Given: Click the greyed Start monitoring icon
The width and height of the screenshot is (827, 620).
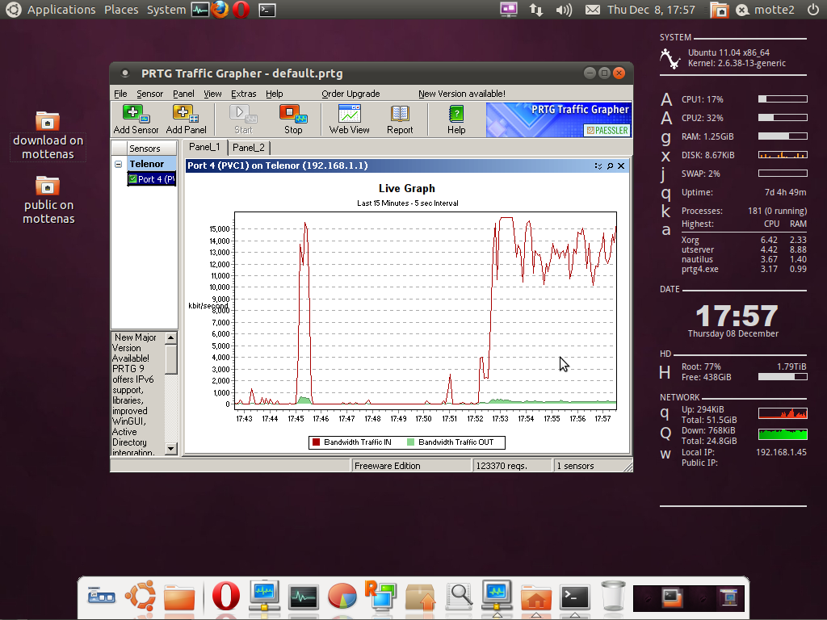Looking at the screenshot, I should click(x=243, y=119).
